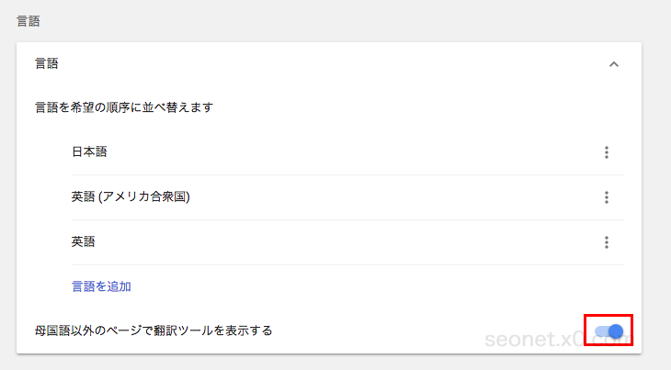Show the vertical dots menu on the first language

pos(607,152)
